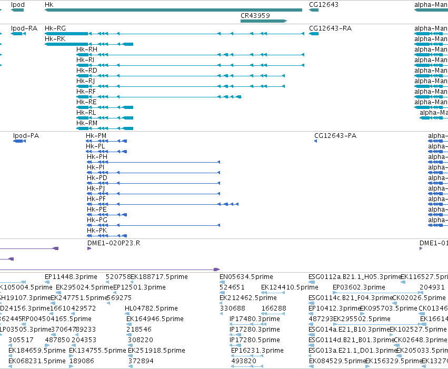Click the 204353 feature label
Screen dimensions: 448x369
click(x=84, y=340)
